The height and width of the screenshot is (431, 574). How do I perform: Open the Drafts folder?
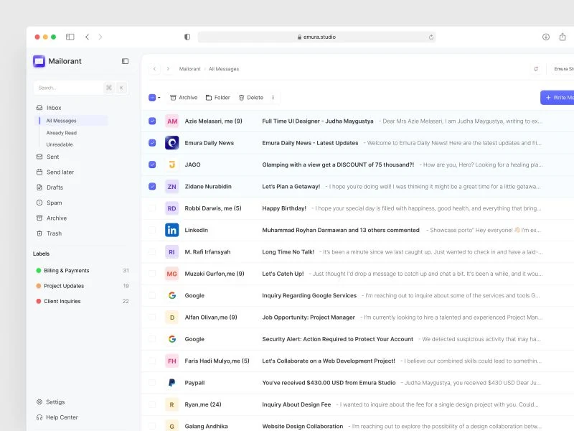pos(50,187)
